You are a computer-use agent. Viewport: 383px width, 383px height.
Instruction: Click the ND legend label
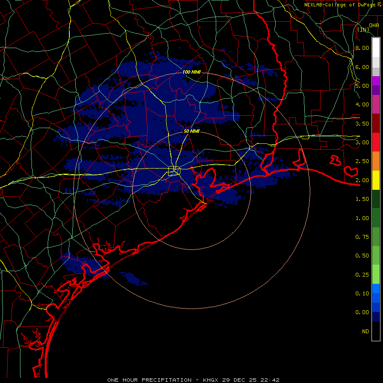pos(366,332)
